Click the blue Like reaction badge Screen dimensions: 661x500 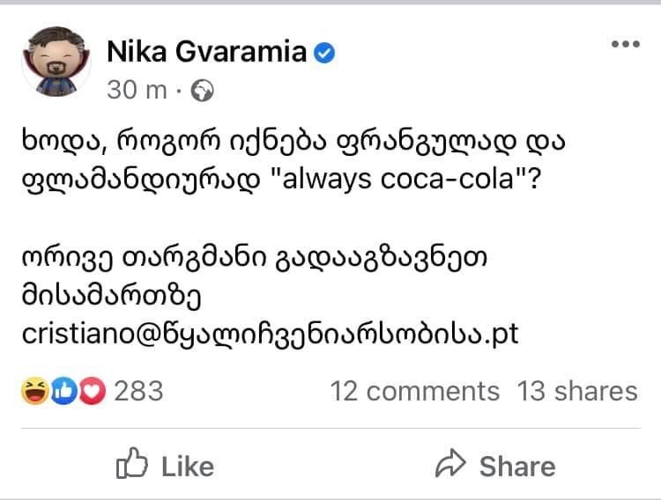tap(62, 390)
